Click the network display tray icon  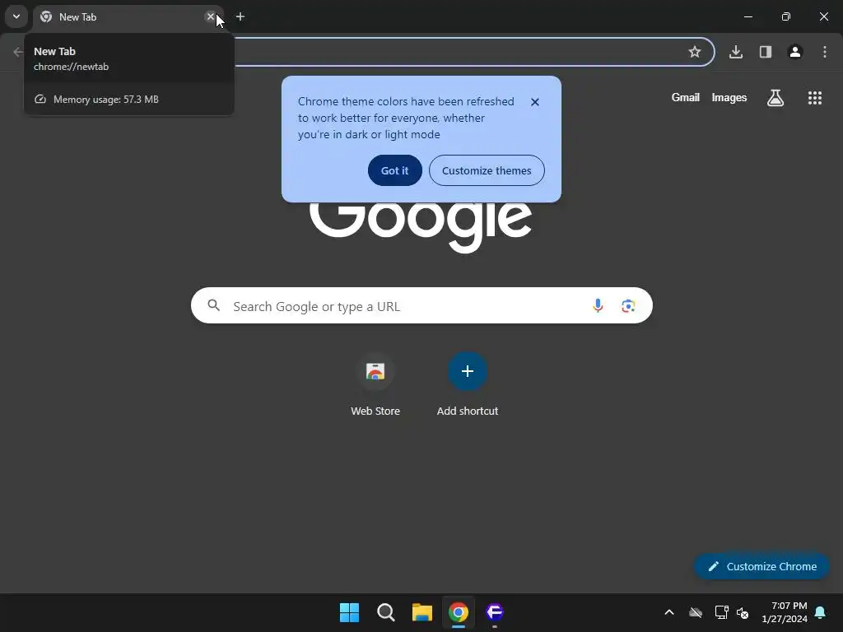[721, 612]
